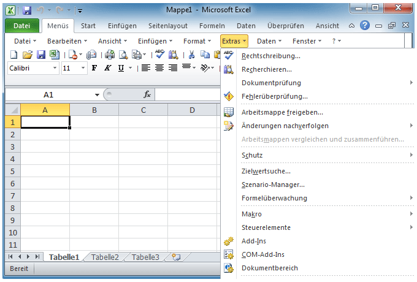This screenshot has width=417, height=282.
Task: Click the text orientation icon
Action: pyautogui.click(x=205, y=68)
